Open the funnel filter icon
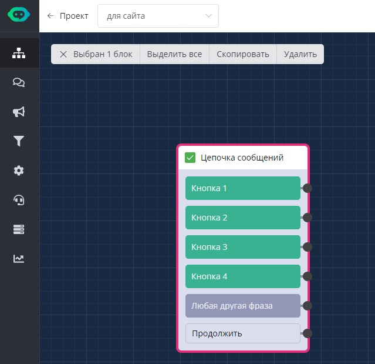Viewport: 375px width, 364px height. [19, 141]
